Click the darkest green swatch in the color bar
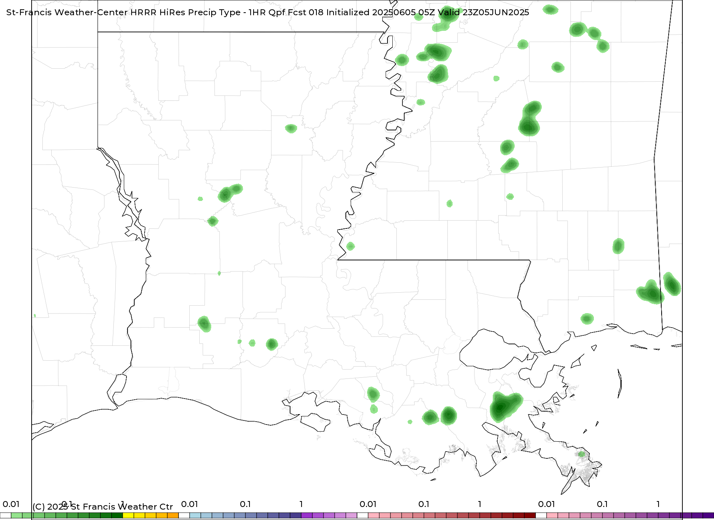The width and height of the screenshot is (714, 520). coord(117,516)
